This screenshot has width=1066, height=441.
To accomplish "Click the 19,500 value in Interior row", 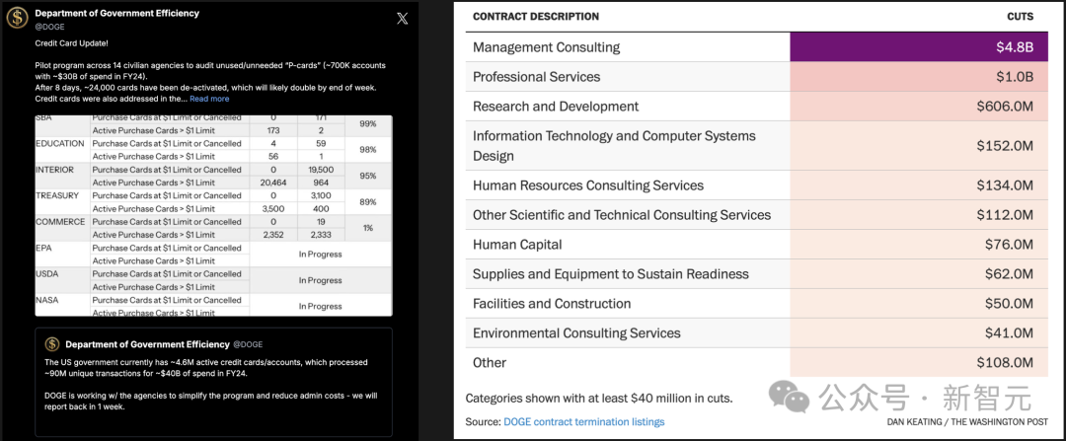I will coord(320,170).
